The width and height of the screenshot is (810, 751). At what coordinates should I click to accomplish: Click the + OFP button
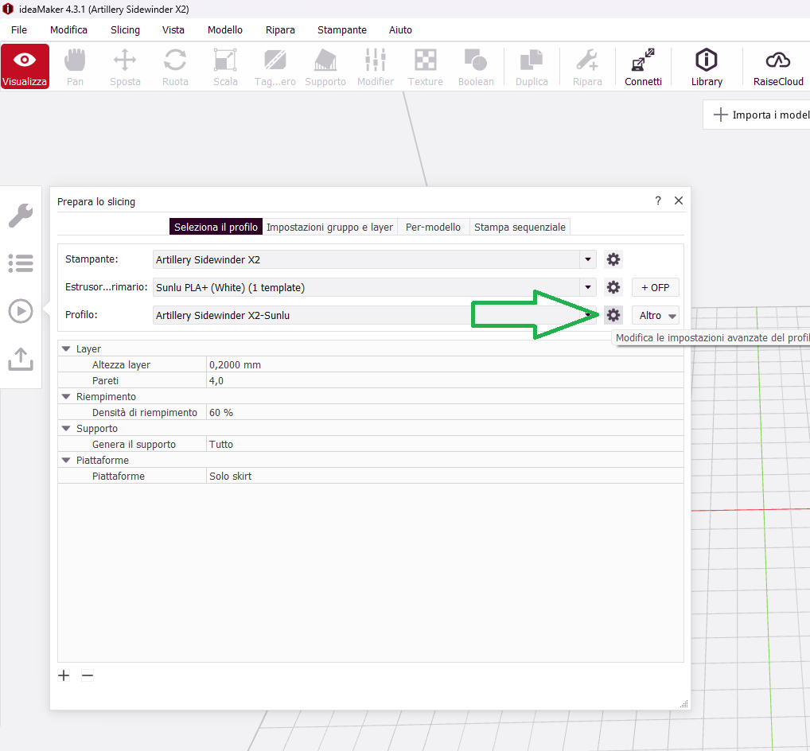point(656,287)
